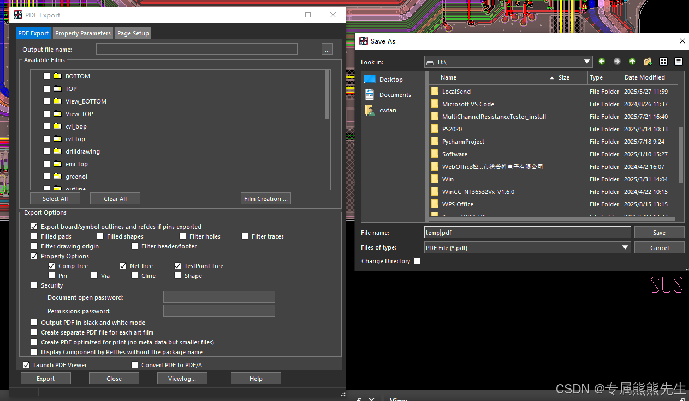Click the Permissions password field

tap(219, 311)
